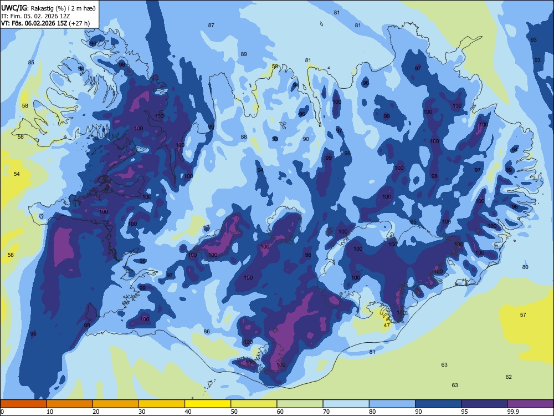
Task: Click the legend tick label 30
Action: pos(142,412)
